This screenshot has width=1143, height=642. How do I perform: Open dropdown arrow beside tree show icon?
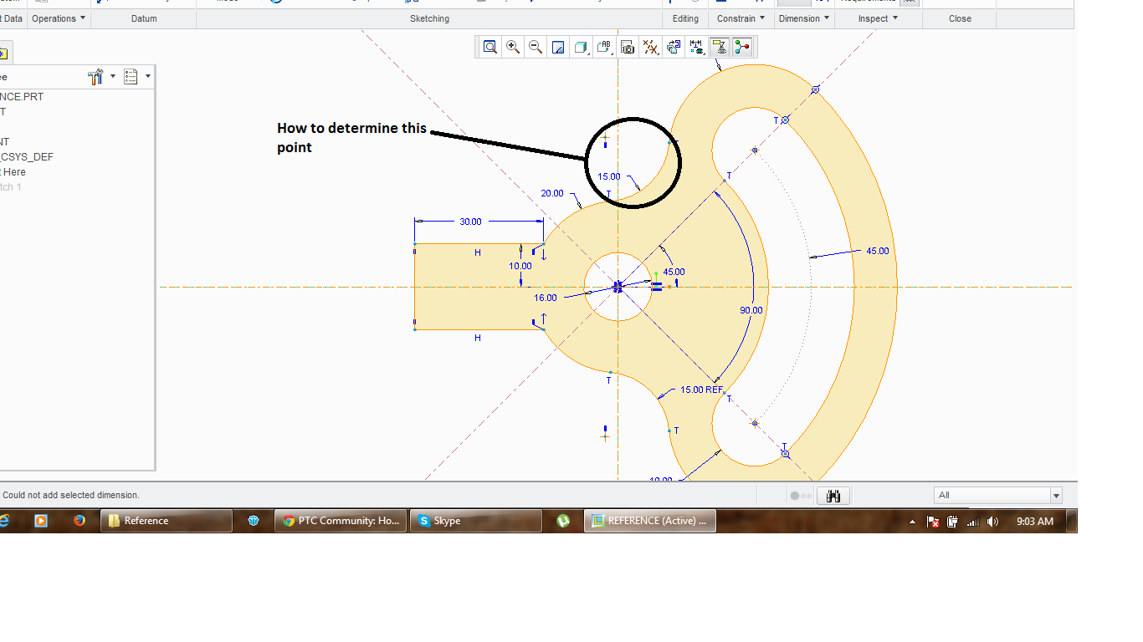pyautogui.click(x=148, y=77)
